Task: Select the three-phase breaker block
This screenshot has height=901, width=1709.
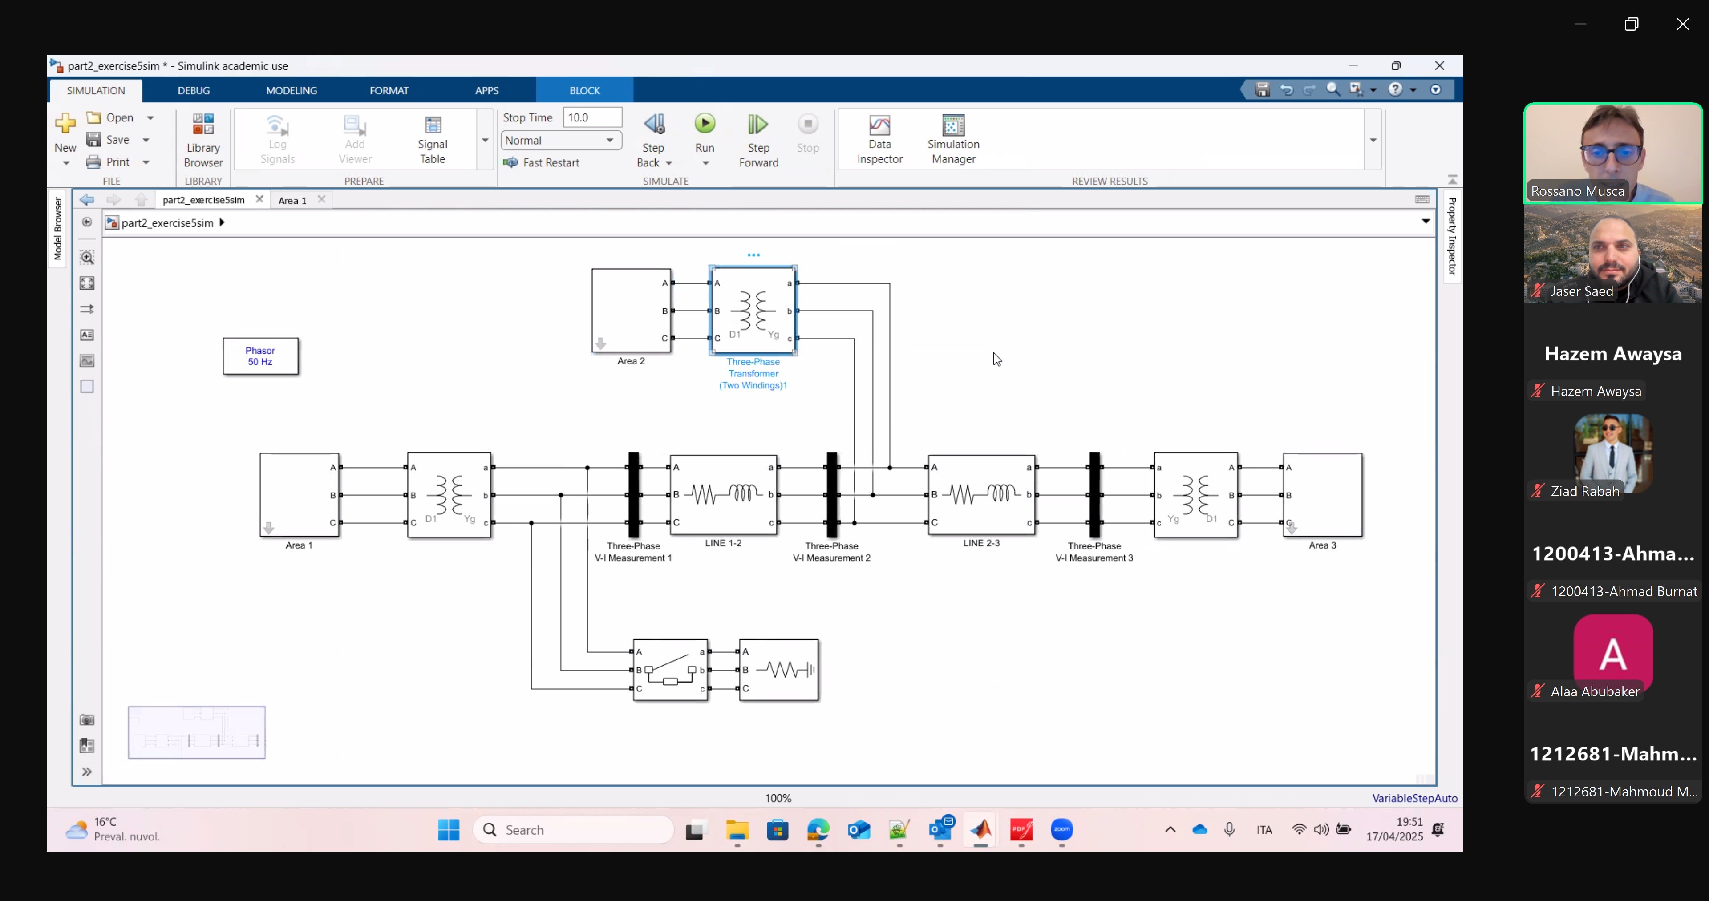Action: [x=671, y=670]
